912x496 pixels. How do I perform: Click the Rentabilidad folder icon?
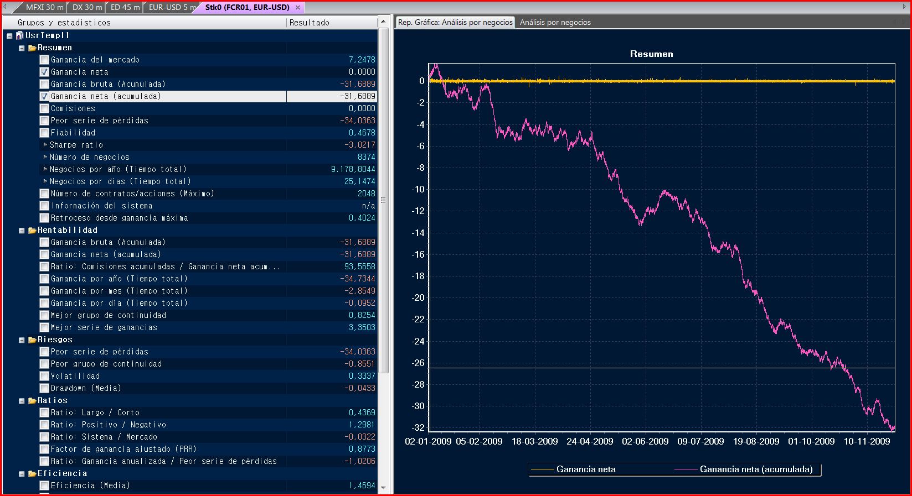pos(32,231)
